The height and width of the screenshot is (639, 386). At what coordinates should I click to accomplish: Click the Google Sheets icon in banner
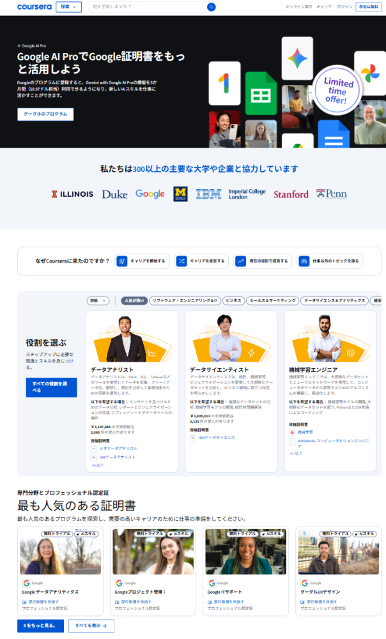(x=261, y=94)
